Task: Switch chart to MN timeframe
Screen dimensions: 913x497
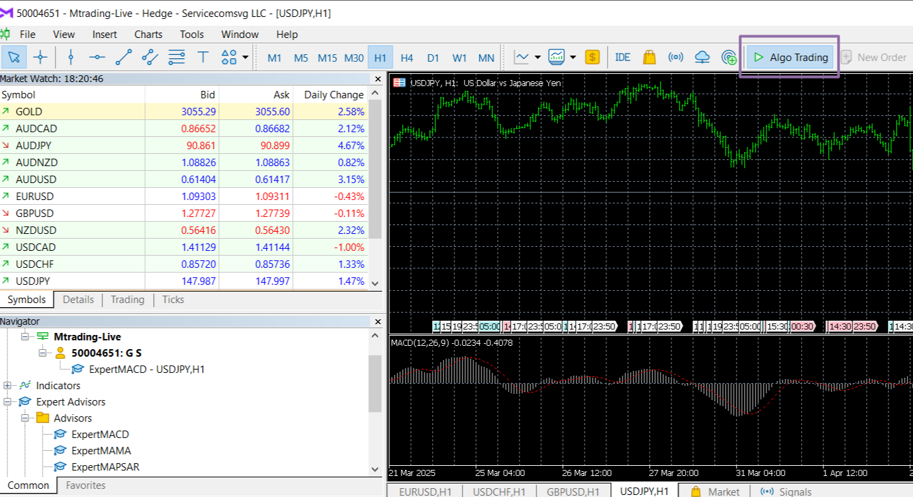Action: coord(486,58)
